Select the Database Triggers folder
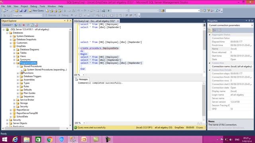This screenshot has height=143, width=255. [32, 76]
